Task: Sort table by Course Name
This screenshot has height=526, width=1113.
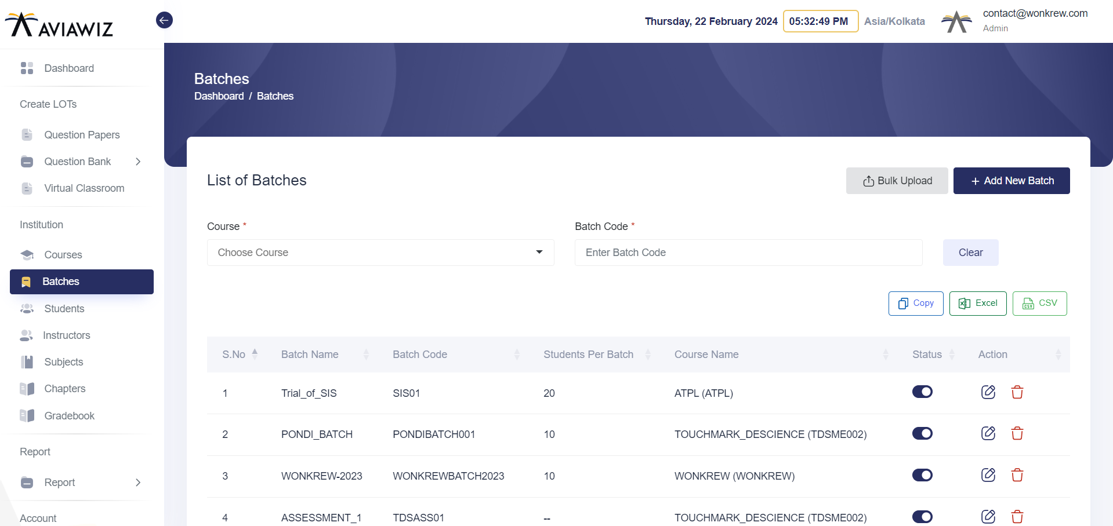Action: (781, 355)
